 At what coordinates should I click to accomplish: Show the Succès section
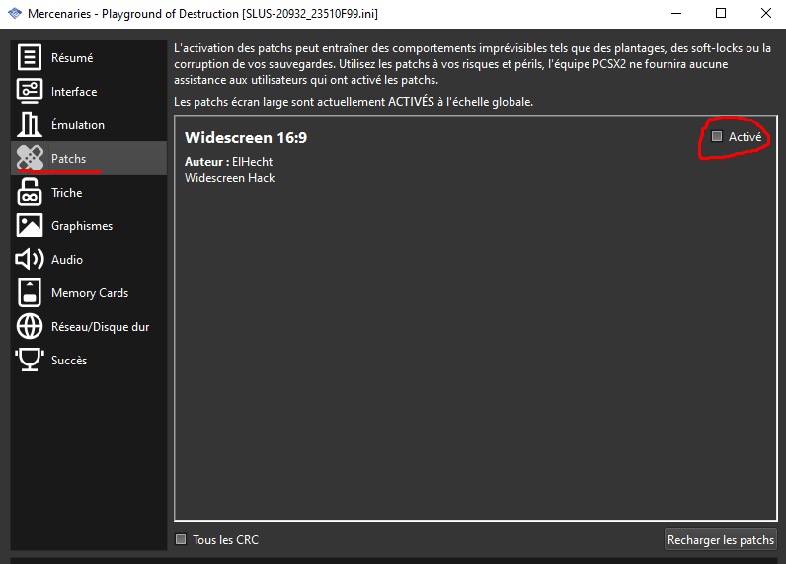pyautogui.click(x=89, y=360)
